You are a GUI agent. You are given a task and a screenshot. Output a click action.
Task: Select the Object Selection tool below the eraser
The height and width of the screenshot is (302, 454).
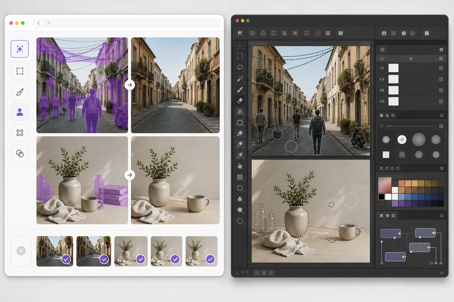point(240,112)
